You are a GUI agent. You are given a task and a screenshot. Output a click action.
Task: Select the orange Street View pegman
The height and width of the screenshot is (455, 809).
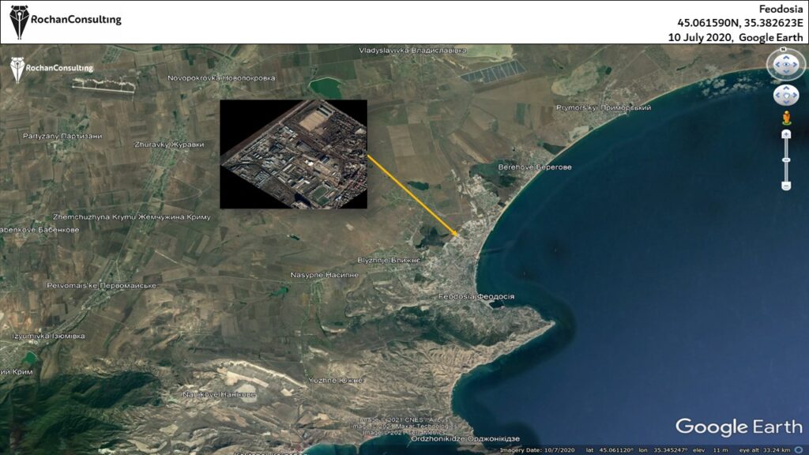[x=786, y=118]
